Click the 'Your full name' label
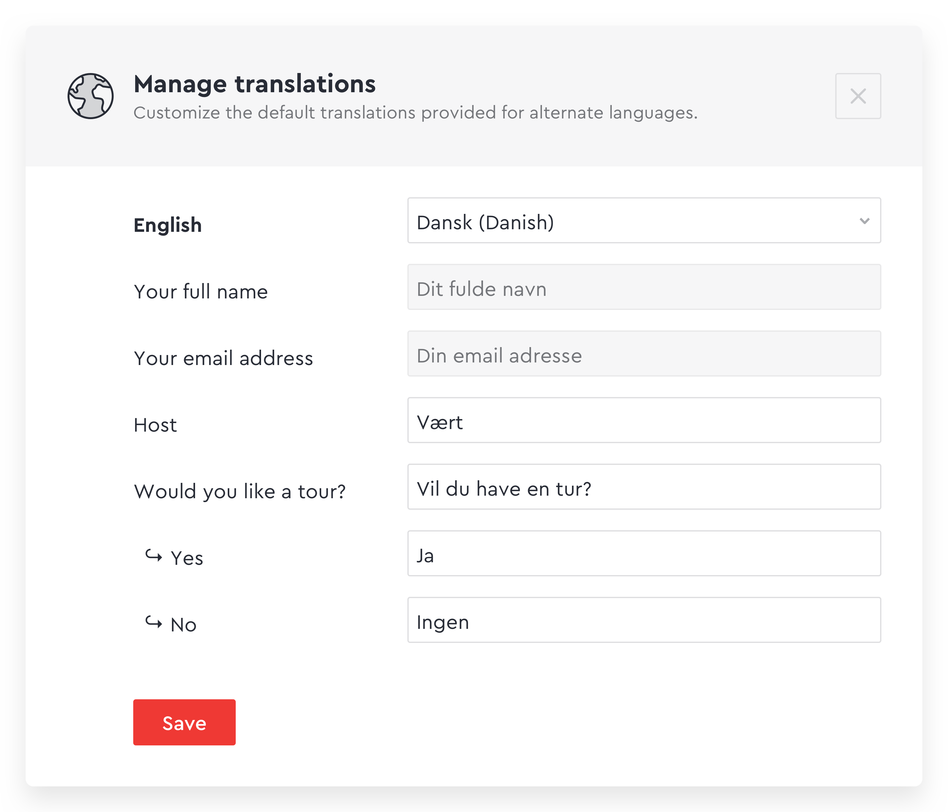This screenshot has height=812, width=948. coord(200,292)
